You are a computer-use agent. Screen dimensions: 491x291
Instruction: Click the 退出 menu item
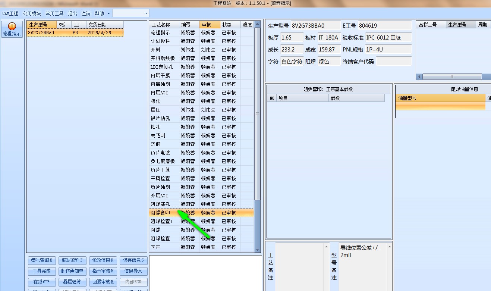(72, 13)
